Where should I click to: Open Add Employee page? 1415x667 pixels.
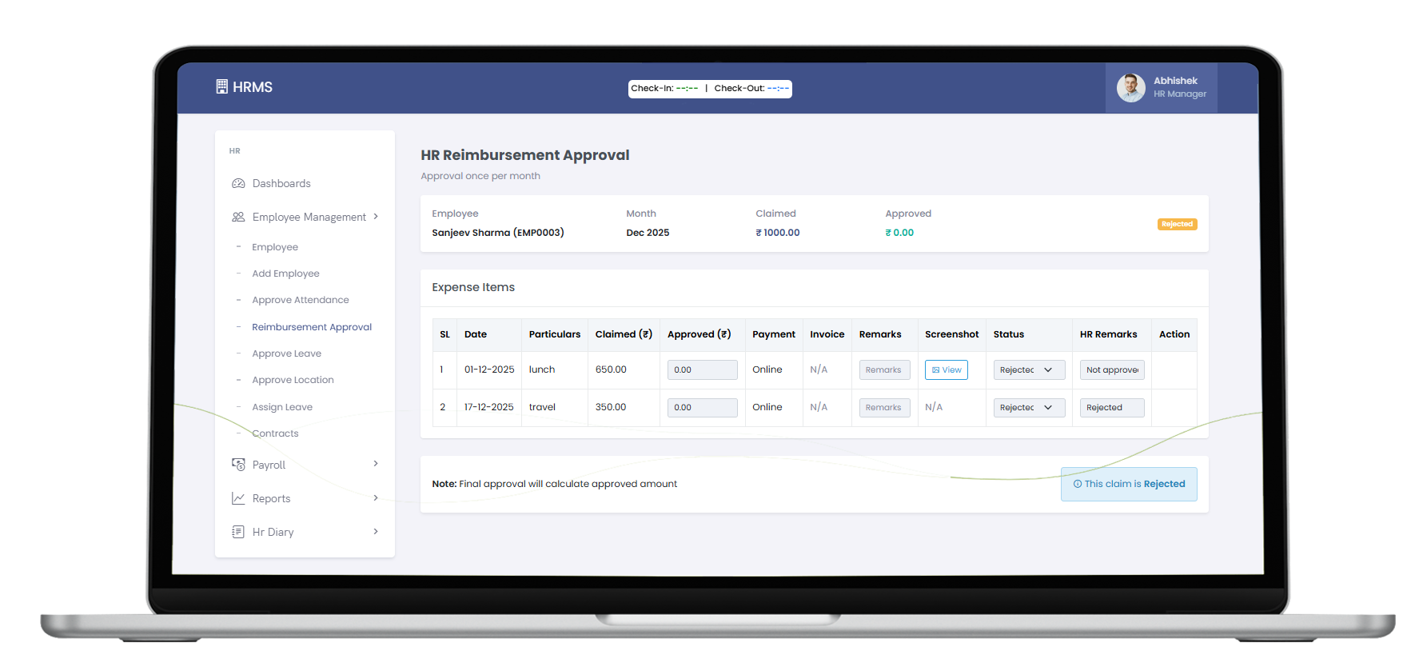(285, 274)
